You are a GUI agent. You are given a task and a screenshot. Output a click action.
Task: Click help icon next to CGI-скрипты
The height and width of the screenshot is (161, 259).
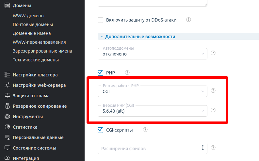tap(145, 130)
